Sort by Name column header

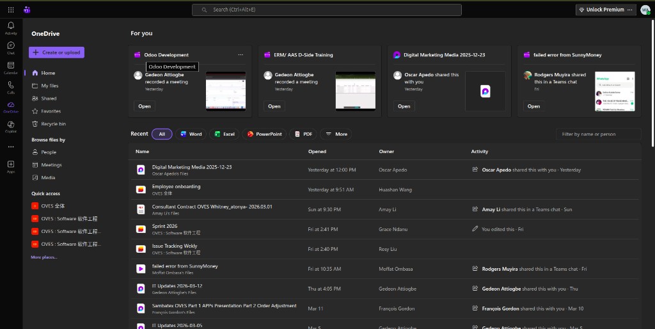click(x=142, y=151)
